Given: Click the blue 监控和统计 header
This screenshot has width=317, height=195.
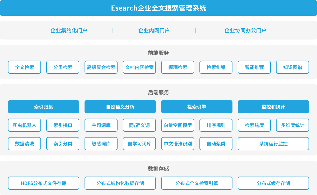Looking at the screenshot, I should 273,107.
